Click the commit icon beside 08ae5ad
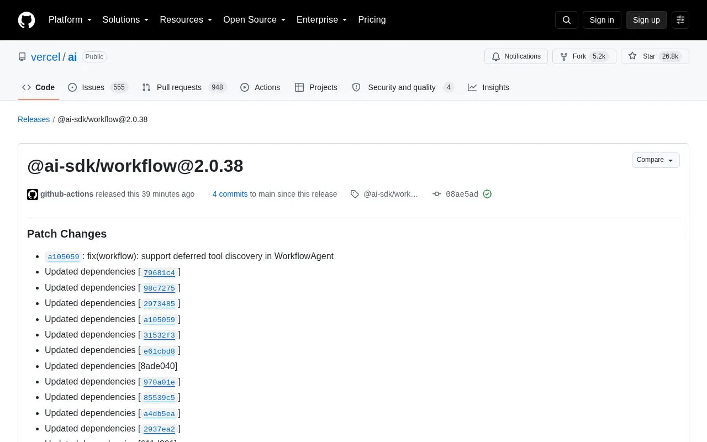The width and height of the screenshot is (707, 442). click(437, 194)
